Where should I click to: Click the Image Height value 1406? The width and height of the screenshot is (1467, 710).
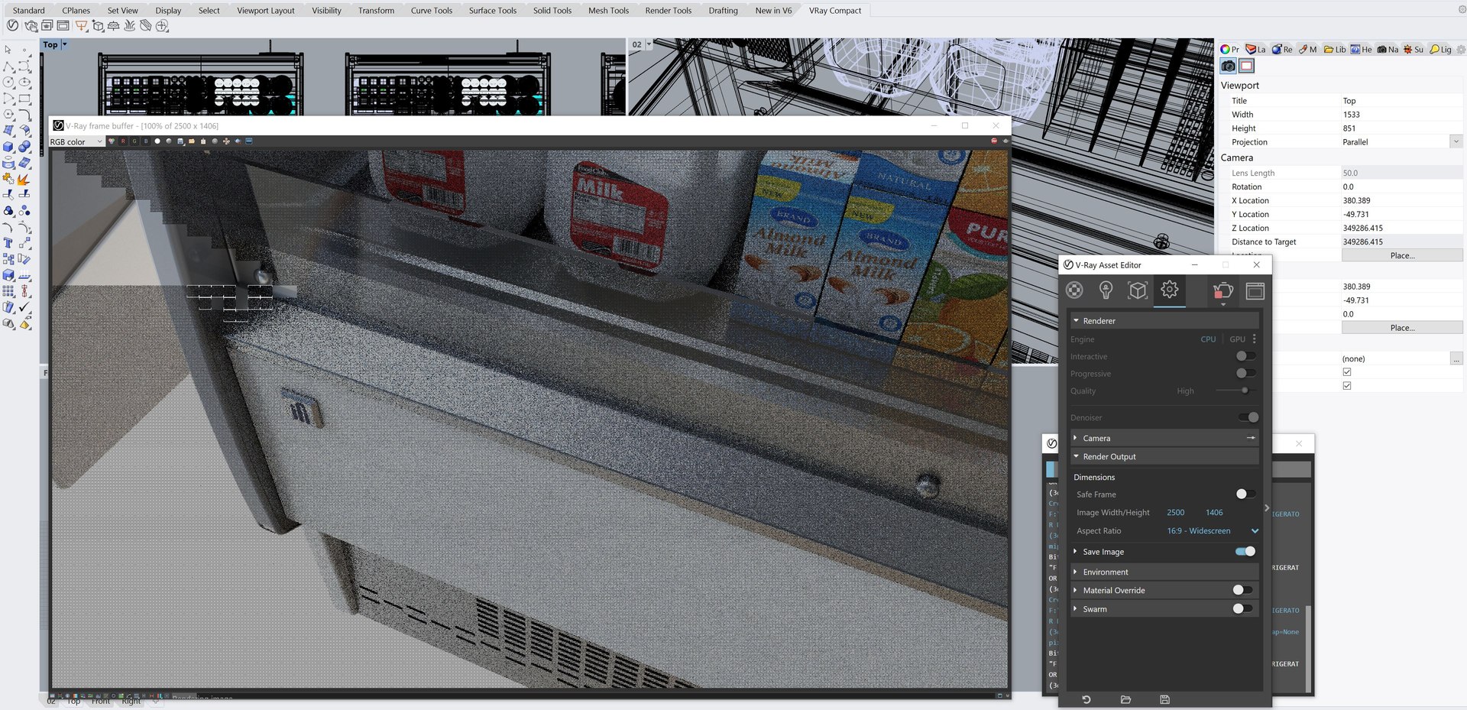click(x=1214, y=513)
